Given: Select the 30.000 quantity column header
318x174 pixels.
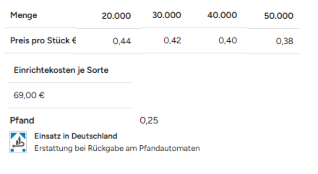Looking at the screenshot, I should 166,15.
